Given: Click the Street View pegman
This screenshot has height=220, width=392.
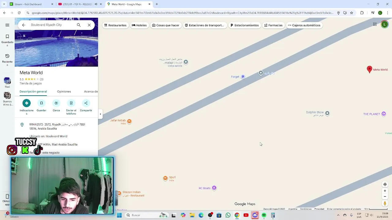Looking at the screenshot, I should [385, 203].
